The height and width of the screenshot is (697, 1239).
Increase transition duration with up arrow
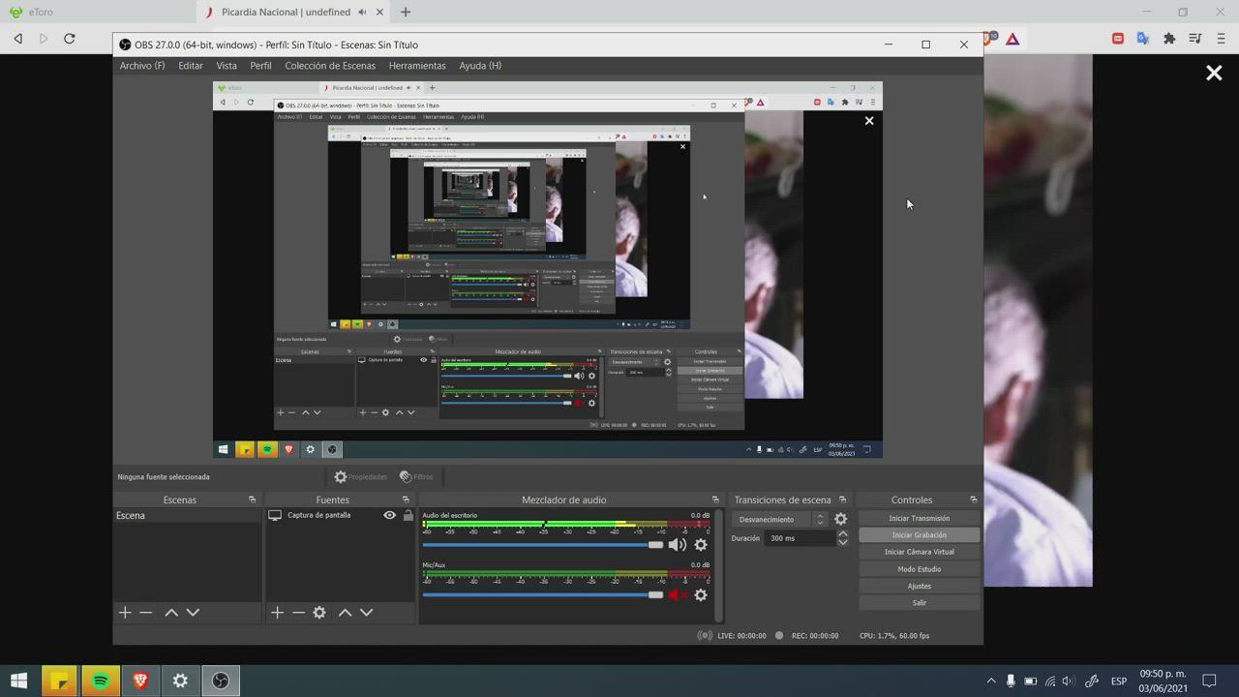[842, 533]
